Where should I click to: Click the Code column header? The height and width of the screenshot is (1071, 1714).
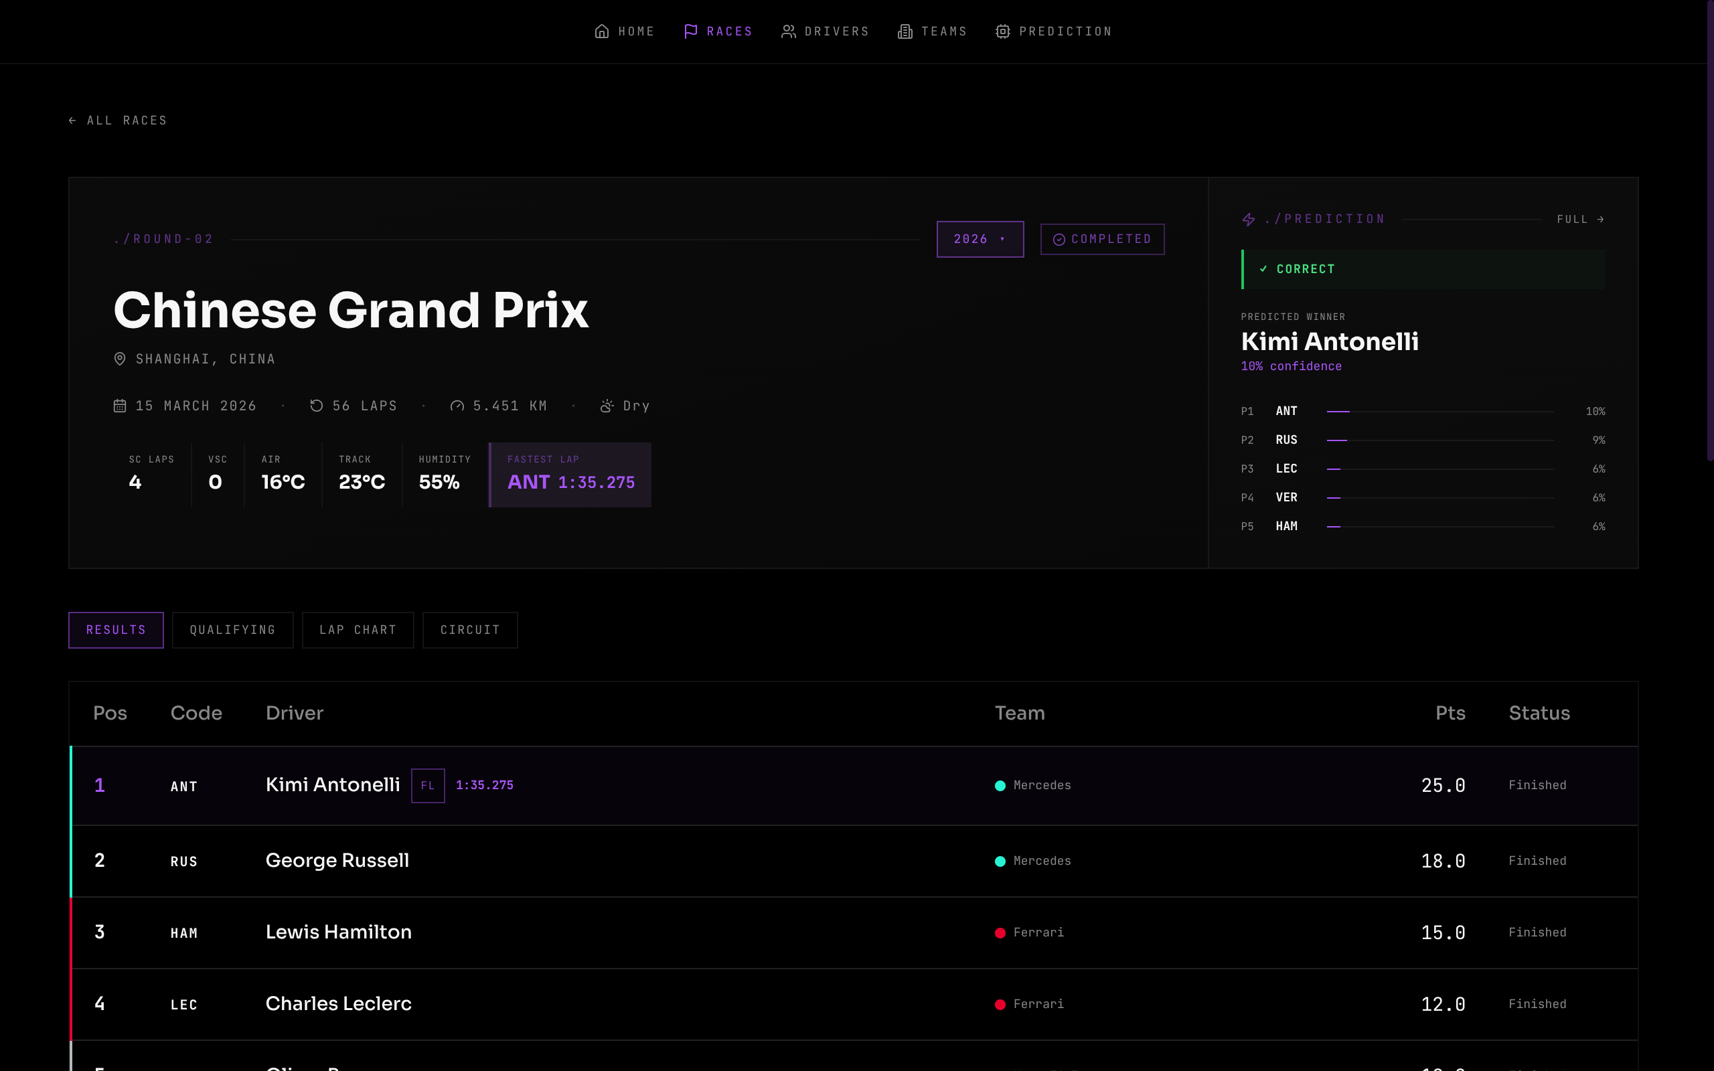pos(196,714)
